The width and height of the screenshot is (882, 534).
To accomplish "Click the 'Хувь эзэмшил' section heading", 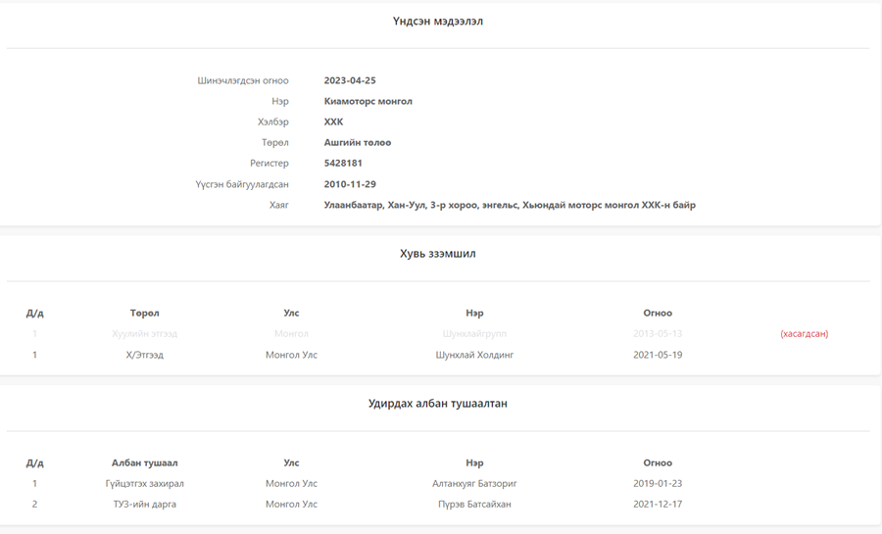I will tap(438, 254).
